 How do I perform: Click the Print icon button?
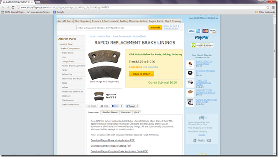pos(104,106)
